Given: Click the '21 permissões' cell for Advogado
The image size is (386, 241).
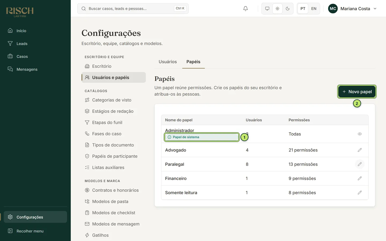Looking at the screenshot, I should 303,150.
